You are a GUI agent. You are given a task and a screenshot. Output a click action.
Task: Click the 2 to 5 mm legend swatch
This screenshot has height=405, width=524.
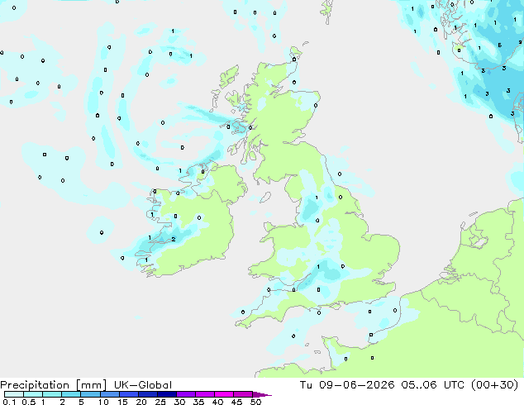pos(71,394)
